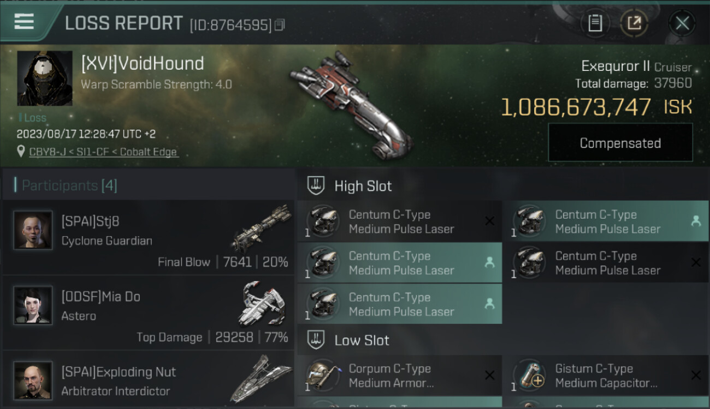Open the CBY8-J location link
Image resolution: width=710 pixels, height=409 pixels.
(104, 152)
